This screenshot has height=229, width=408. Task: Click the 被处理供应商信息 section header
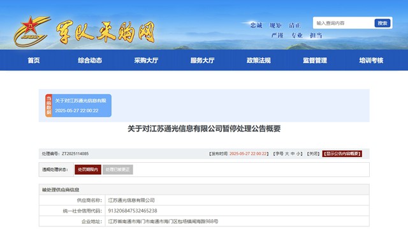pos(61,190)
